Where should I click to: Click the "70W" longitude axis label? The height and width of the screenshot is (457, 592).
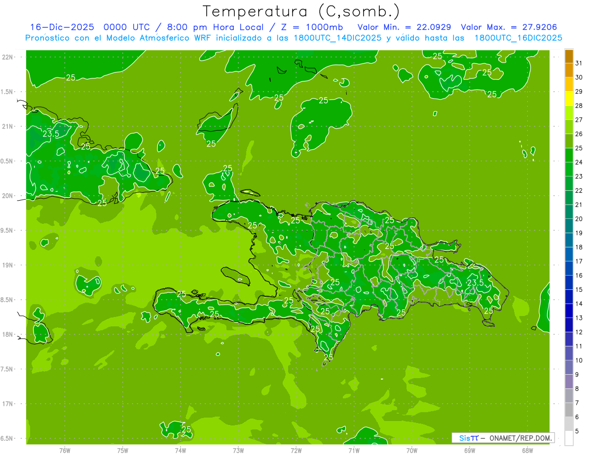point(412,451)
